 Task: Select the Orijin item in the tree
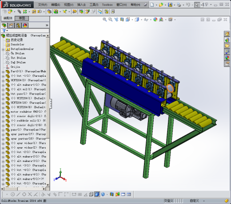tap(15, 67)
